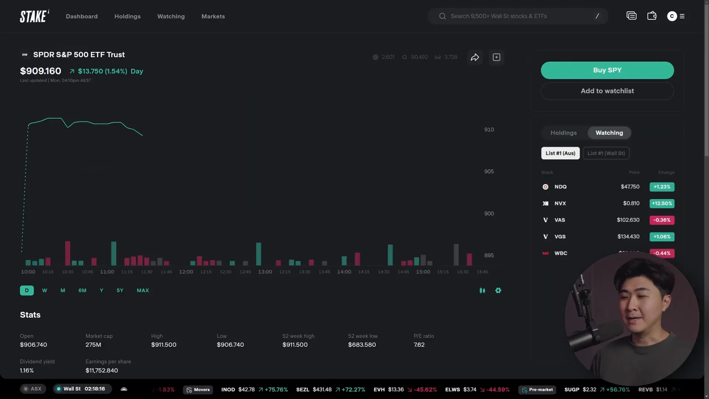
Task: Click the NDQ logo icon
Action: (545, 187)
